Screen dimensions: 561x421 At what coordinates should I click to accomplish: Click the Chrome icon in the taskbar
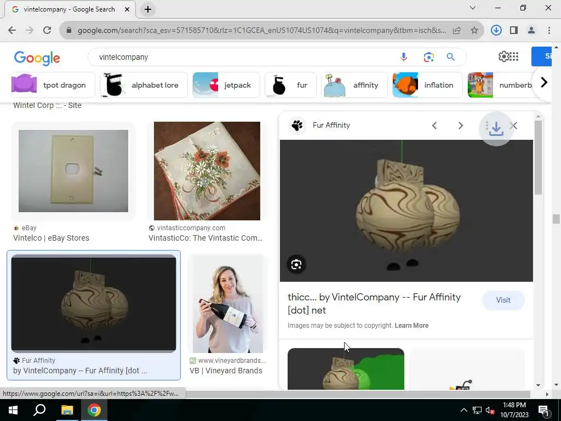pyautogui.click(x=94, y=410)
